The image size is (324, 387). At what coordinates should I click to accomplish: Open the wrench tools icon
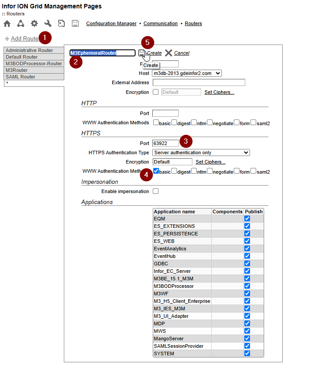pos(48,24)
